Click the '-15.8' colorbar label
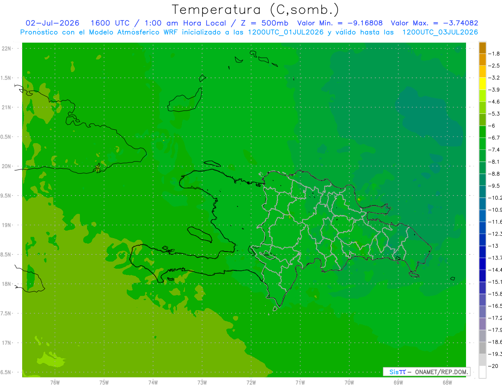 tap(495, 294)
